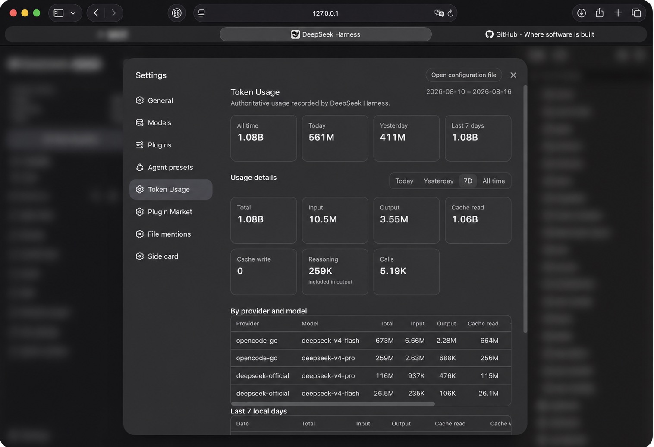Click Open configuration file button
The width and height of the screenshot is (654, 447).
[x=464, y=75]
